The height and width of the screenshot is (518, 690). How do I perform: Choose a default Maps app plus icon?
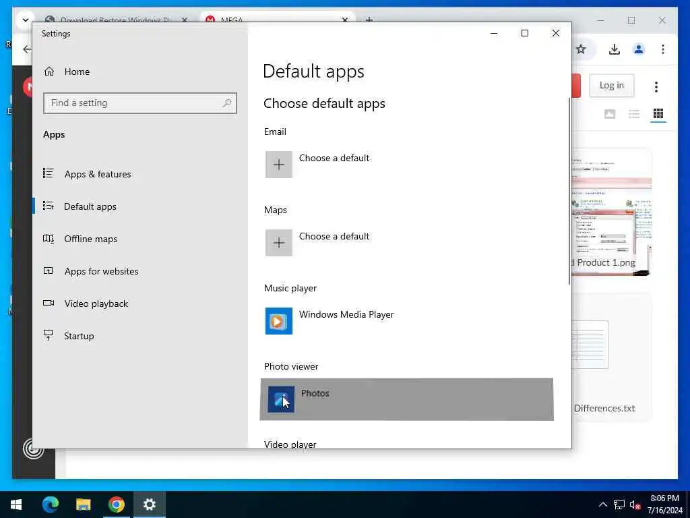[278, 243]
